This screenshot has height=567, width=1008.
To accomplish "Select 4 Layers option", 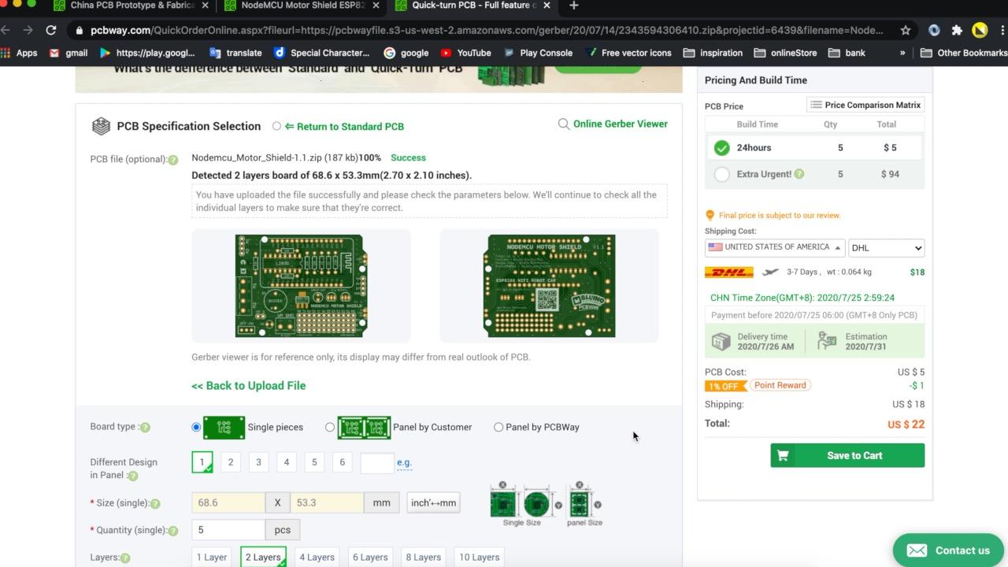I will (x=317, y=557).
